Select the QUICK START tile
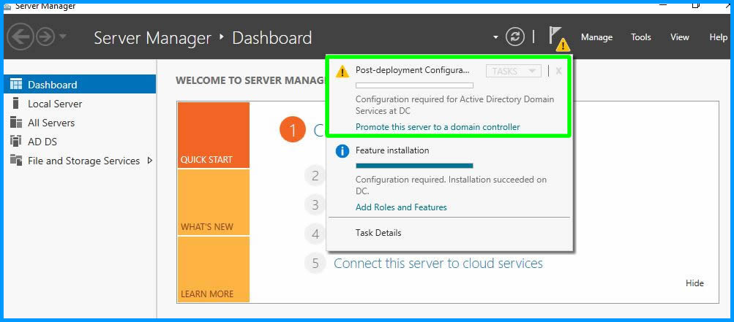The image size is (734, 322). tap(213, 135)
